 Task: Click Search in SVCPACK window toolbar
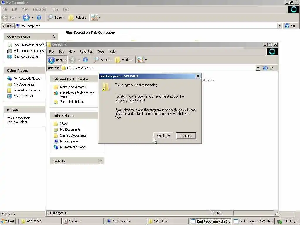[102, 60]
